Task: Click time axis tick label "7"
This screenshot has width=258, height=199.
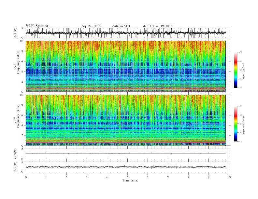Action: pos(168,177)
